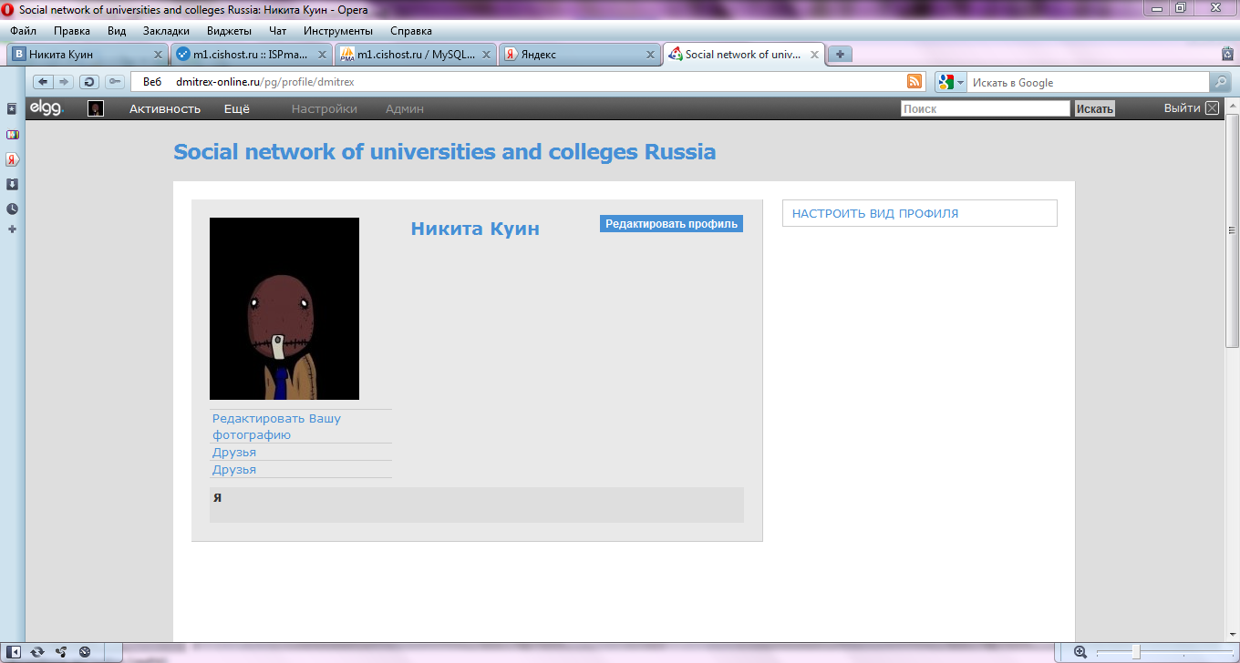
Task: Expand the Ещё menu in Elgg topbar
Action: click(237, 108)
